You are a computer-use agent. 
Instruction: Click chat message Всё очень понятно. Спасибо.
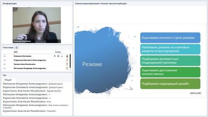35,106
